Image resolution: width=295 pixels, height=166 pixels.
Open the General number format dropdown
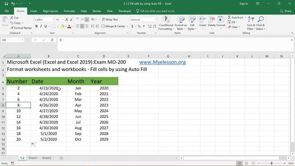tap(155, 19)
